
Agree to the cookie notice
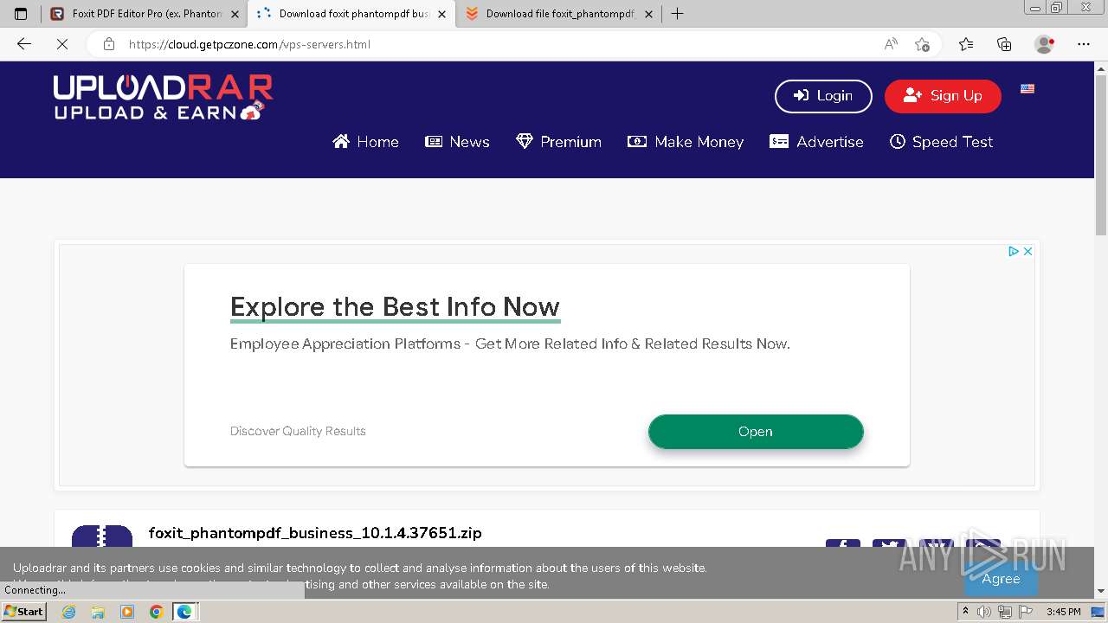point(1001,579)
